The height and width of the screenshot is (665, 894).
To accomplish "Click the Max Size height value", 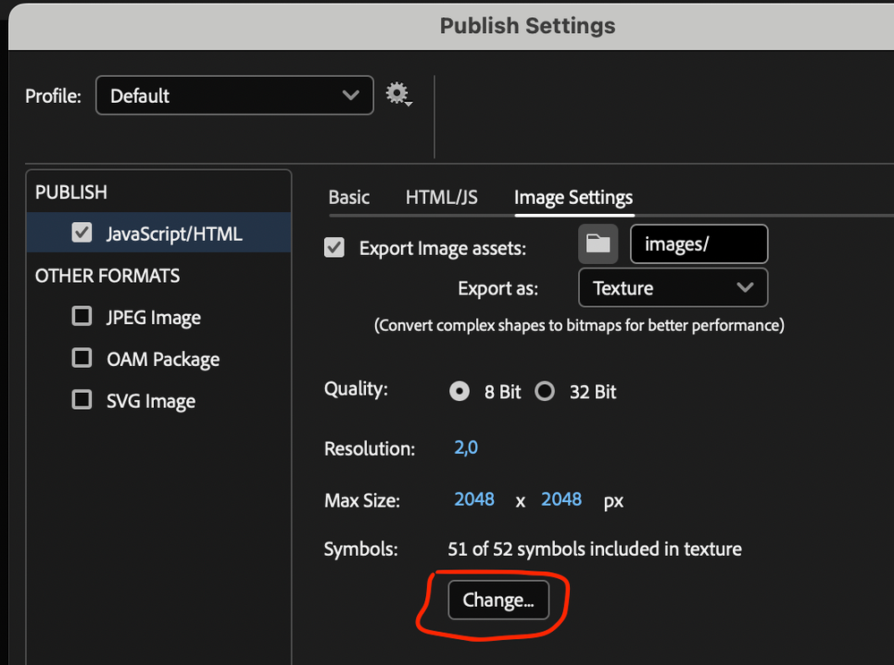I will click(561, 499).
